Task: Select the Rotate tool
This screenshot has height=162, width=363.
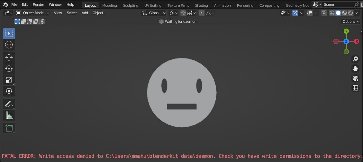Action: (x=9, y=69)
